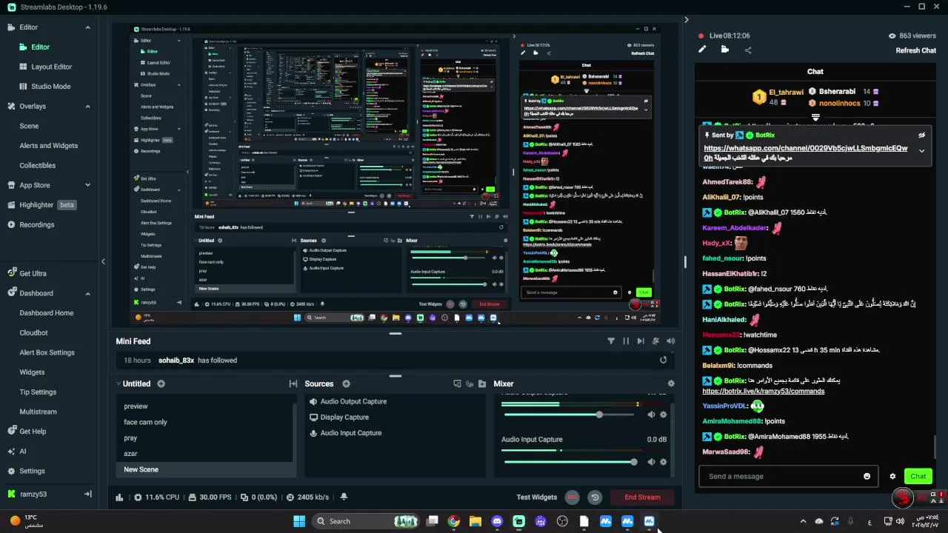
Task: Open Layout Editor in the sidebar
Action: tap(51, 67)
